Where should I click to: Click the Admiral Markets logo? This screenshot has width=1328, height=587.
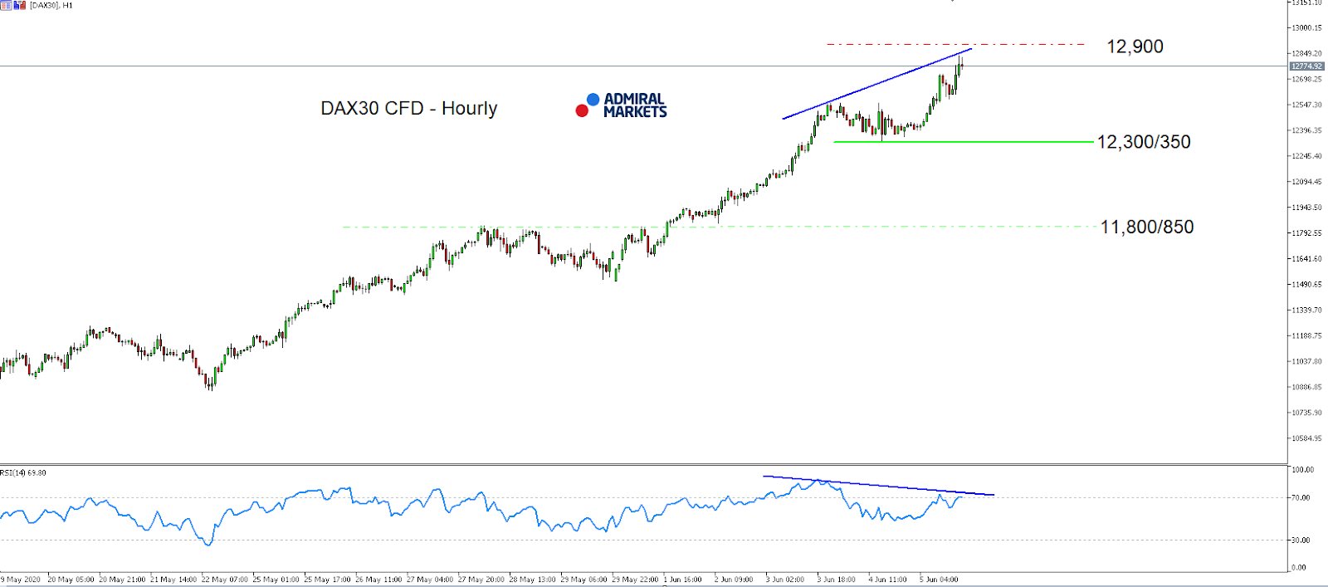(x=622, y=105)
